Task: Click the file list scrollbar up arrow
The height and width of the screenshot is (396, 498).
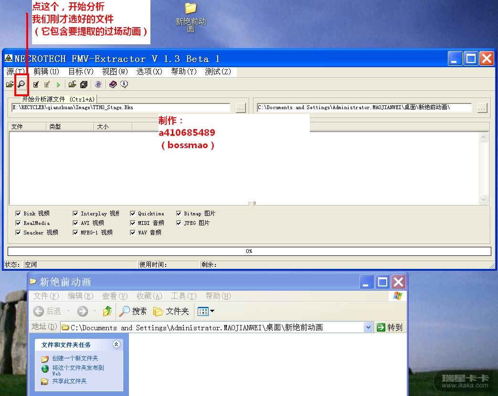Action: coord(483,137)
